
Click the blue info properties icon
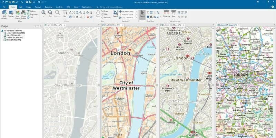tap(148, 17)
